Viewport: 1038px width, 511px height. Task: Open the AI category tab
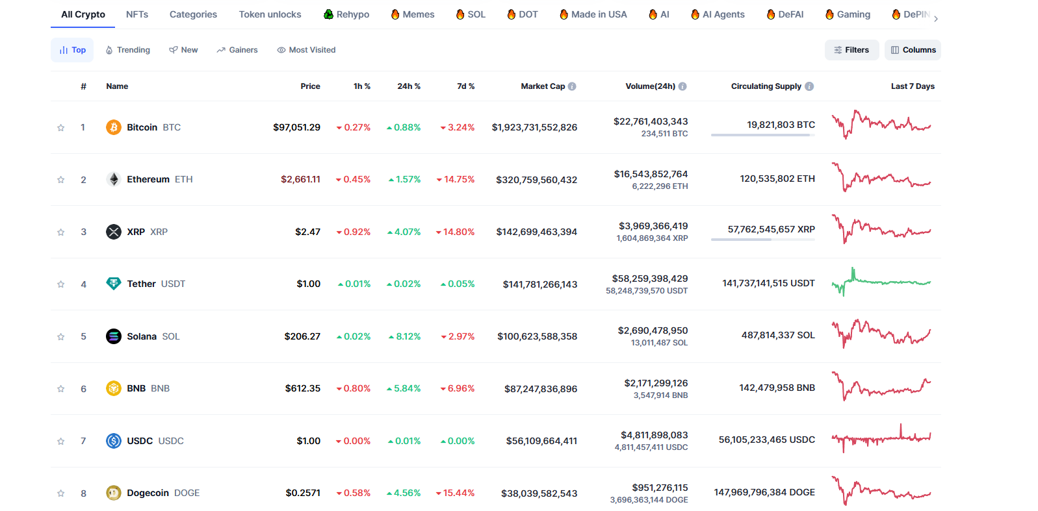659,14
